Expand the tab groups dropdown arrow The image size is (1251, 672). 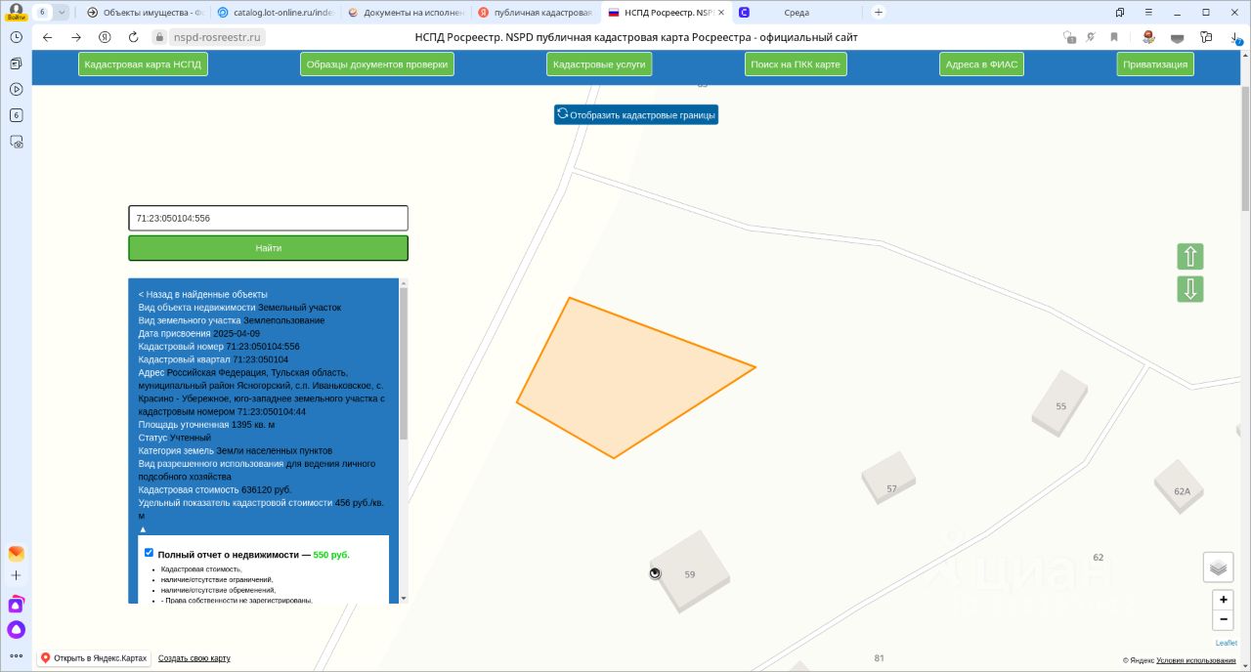tap(63, 12)
